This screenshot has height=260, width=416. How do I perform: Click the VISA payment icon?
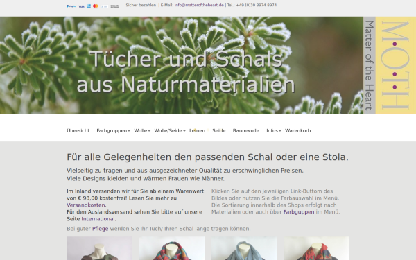click(x=81, y=6)
